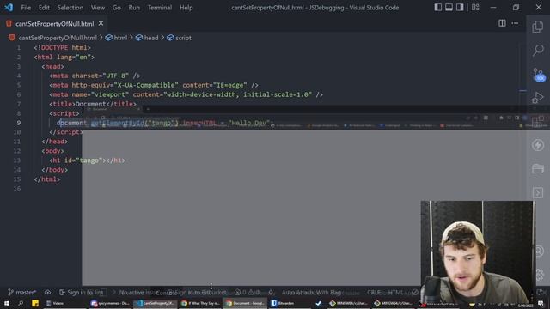Viewport: 550px width, 309px height.
Task: Click the VS Code logo icon
Action: pos(9,8)
